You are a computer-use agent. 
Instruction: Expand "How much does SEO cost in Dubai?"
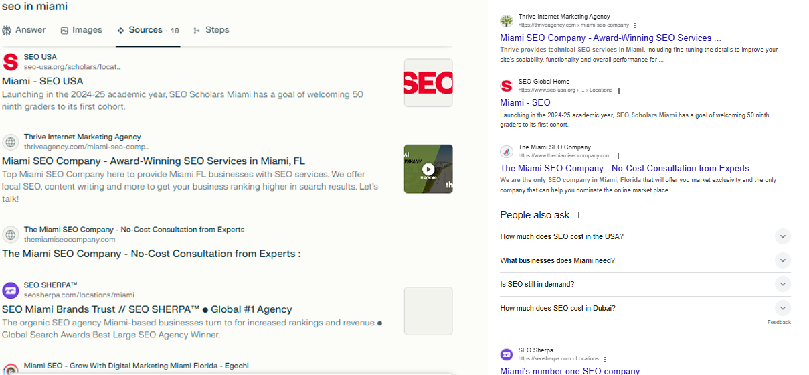(x=782, y=308)
